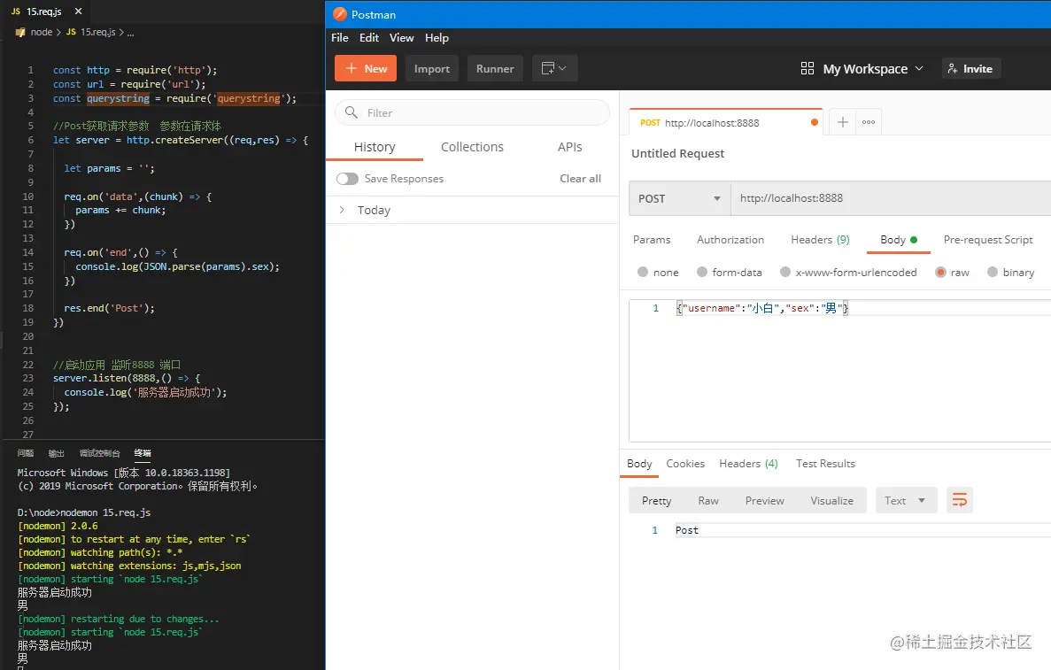Click the unsaved orange dot on request tab
This screenshot has width=1051, height=670.
pyautogui.click(x=815, y=123)
